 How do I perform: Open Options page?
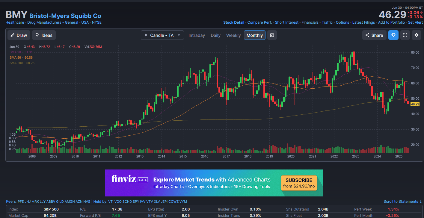click(x=342, y=22)
